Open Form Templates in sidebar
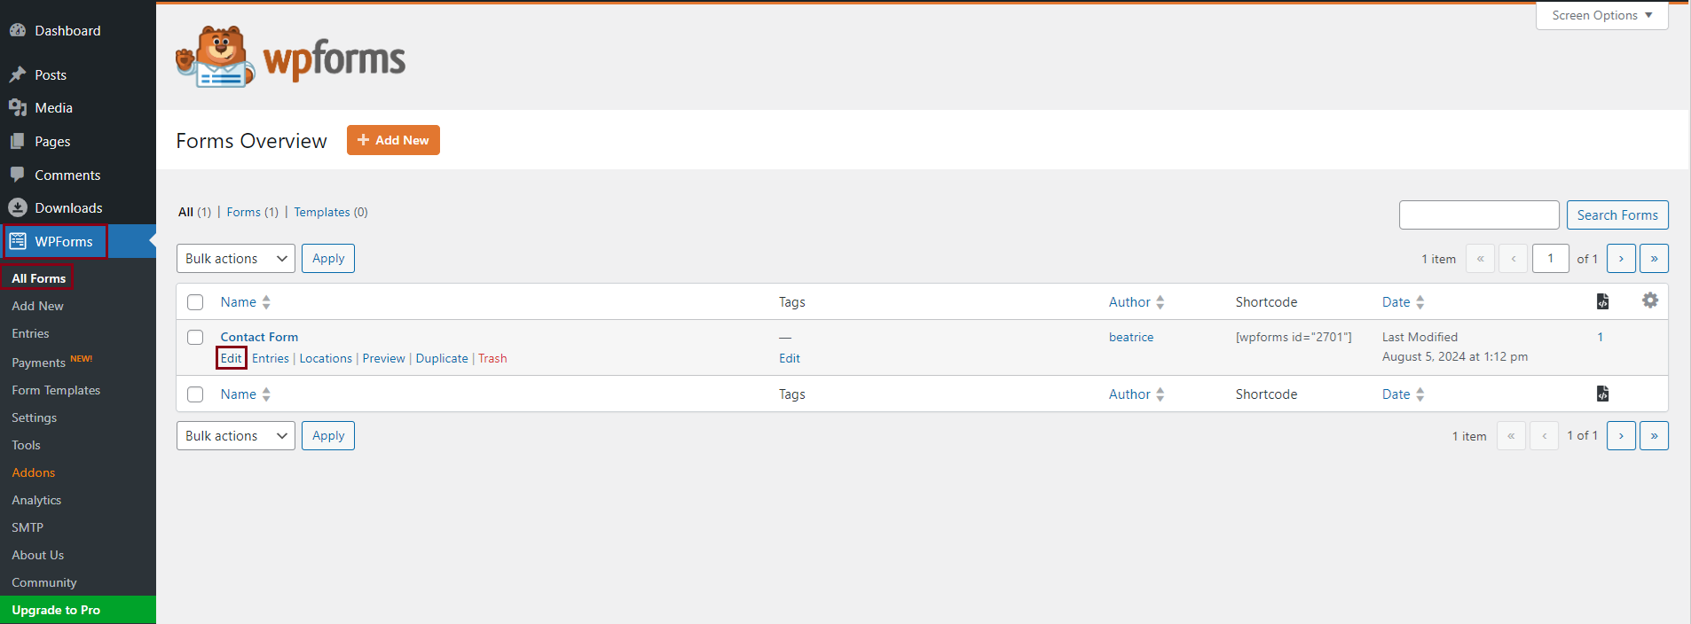 click(56, 390)
